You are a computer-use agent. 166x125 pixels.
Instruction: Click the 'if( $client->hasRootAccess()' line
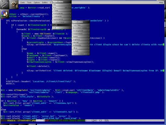pos(63,38)
